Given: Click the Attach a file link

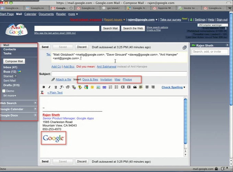Looking at the screenshot, I should click(x=63, y=79).
